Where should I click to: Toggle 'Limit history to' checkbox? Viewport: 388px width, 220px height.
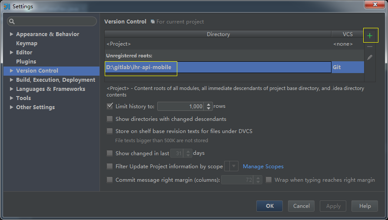point(109,106)
